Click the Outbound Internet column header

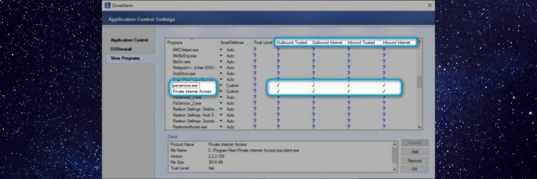(x=328, y=43)
